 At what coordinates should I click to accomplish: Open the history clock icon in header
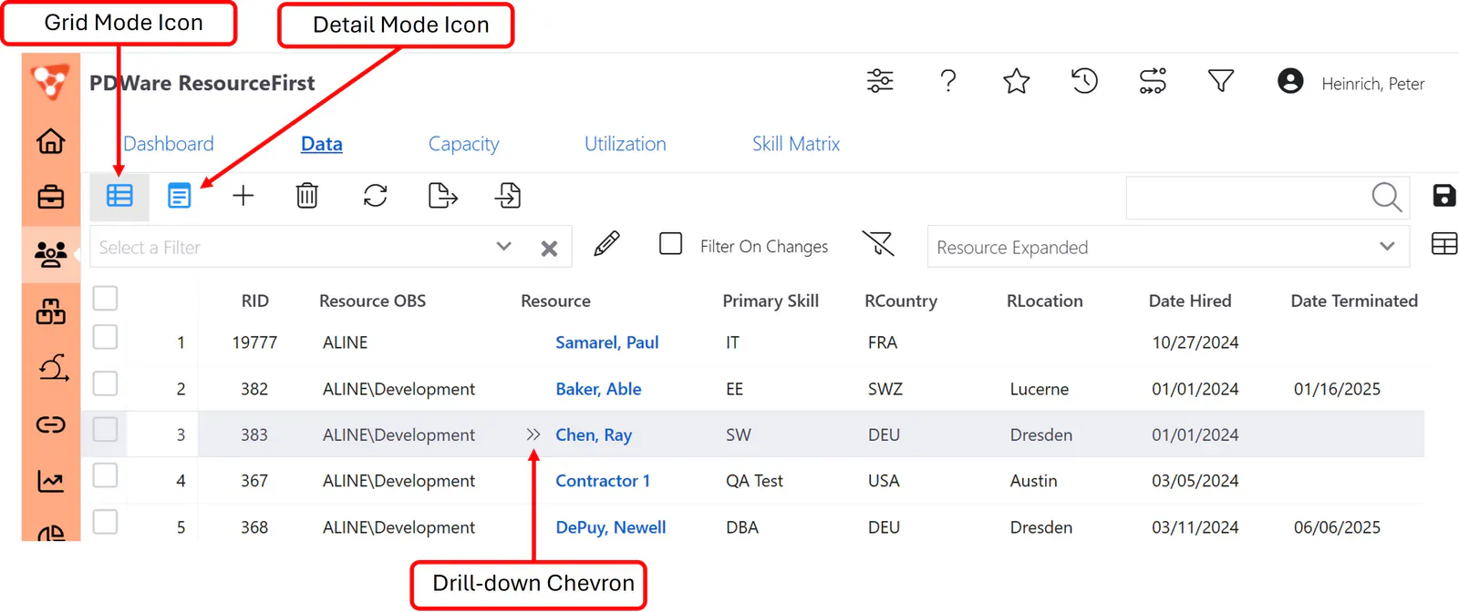[1084, 81]
